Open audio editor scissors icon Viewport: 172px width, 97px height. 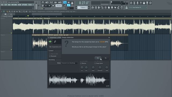[x=134, y=3]
